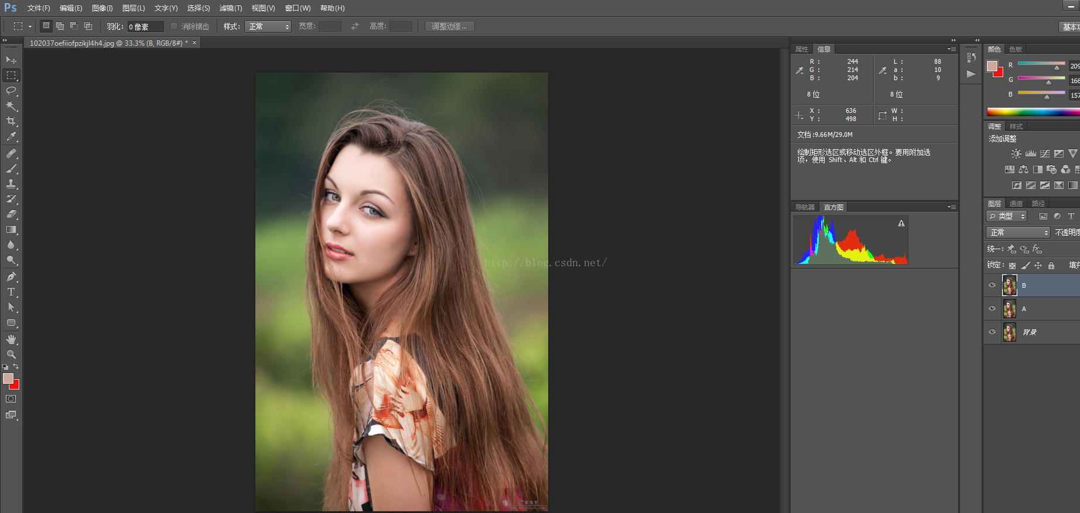The image size is (1080, 513).
Task: Select the Zoom tool
Action: pyautogui.click(x=11, y=354)
